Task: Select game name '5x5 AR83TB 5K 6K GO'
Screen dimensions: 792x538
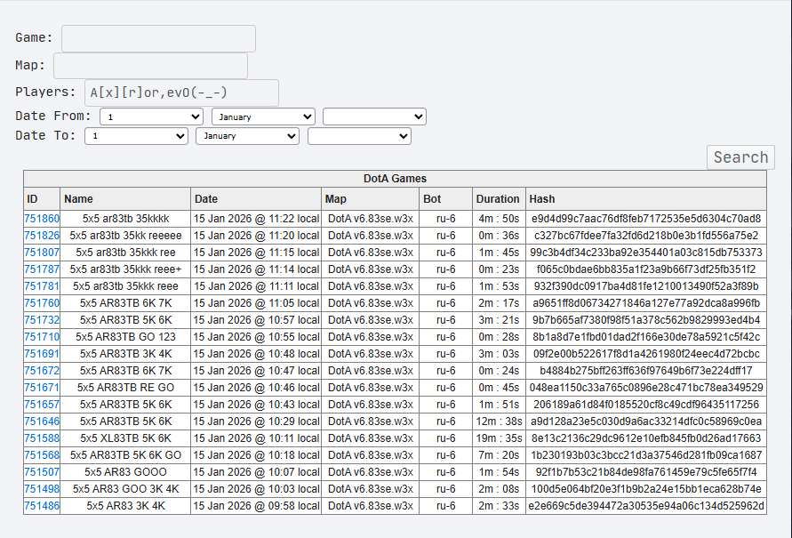Action: coord(125,455)
